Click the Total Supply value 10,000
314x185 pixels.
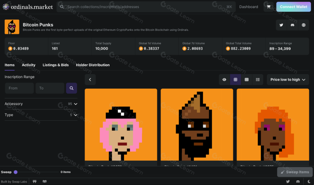(102, 48)
